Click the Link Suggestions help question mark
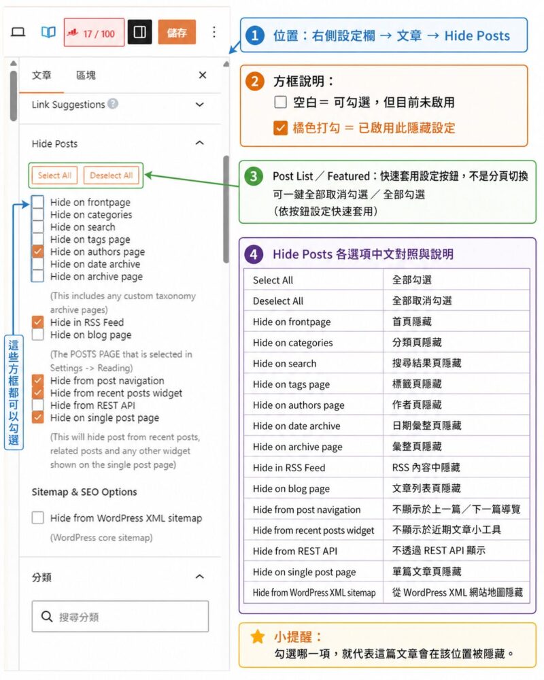The image size is (544, 680). pyautogui.click(x=113, y=103)
